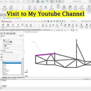Click the Note tool in the ribbon
The height and width of the screenshot is (91, 91).
[53, 25]
